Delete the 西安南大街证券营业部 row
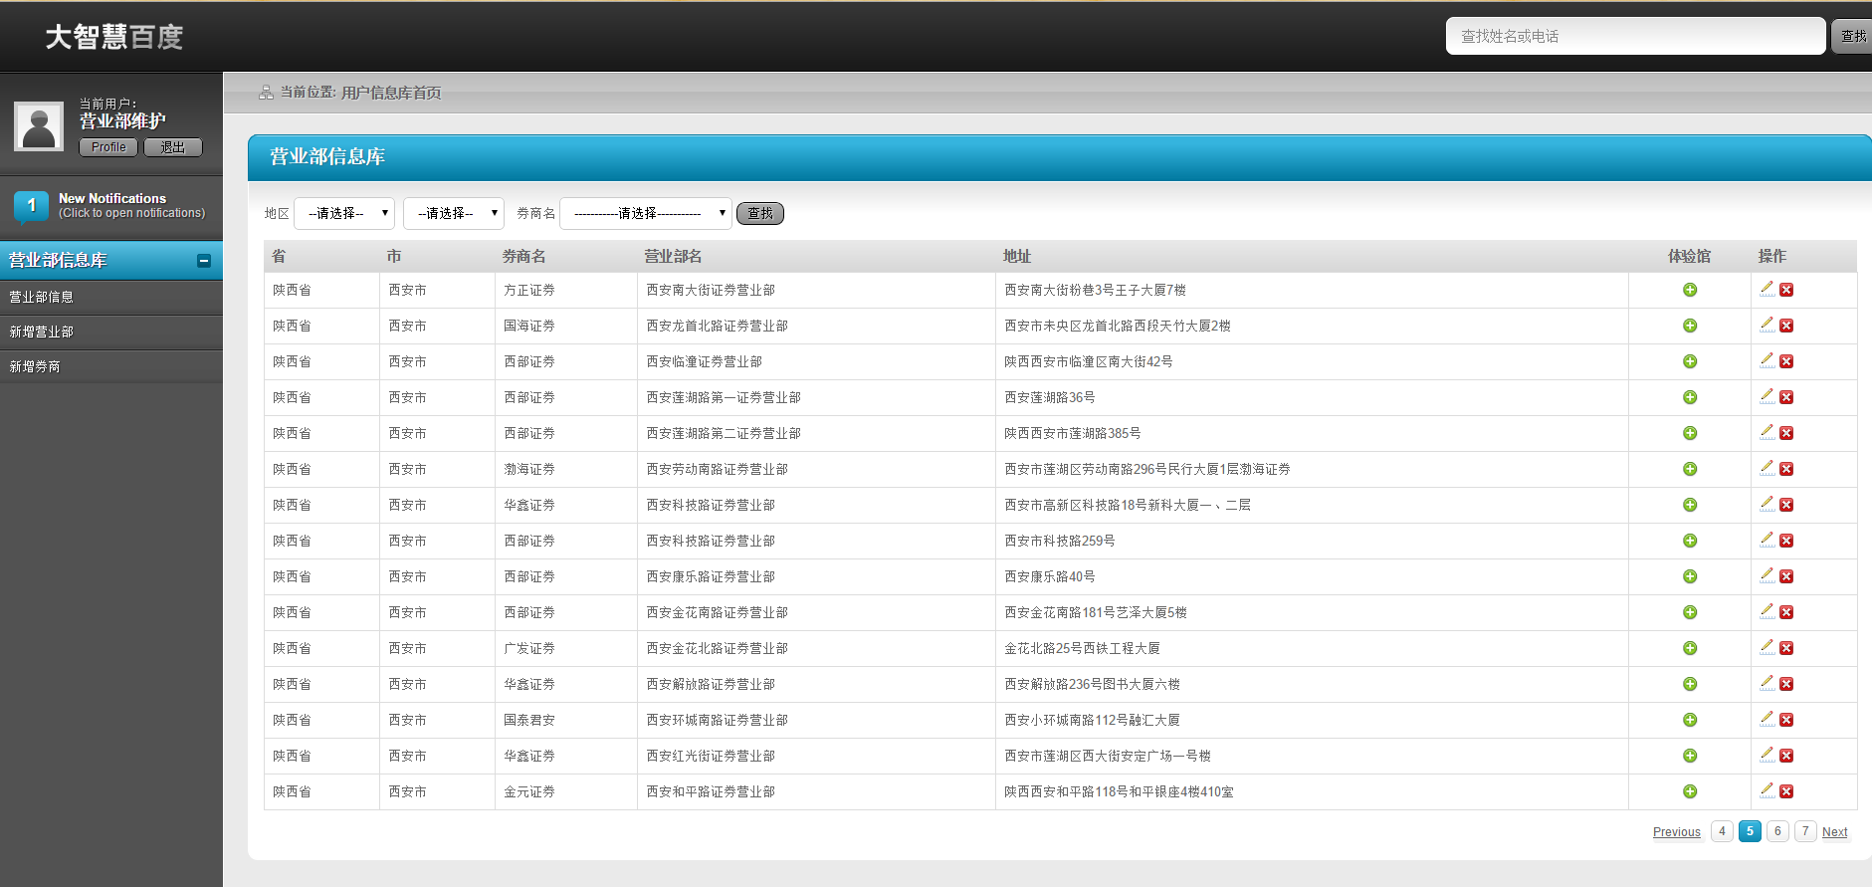Image resolution: width=1872 pixels, height=887 pixels. [1786, 290]
